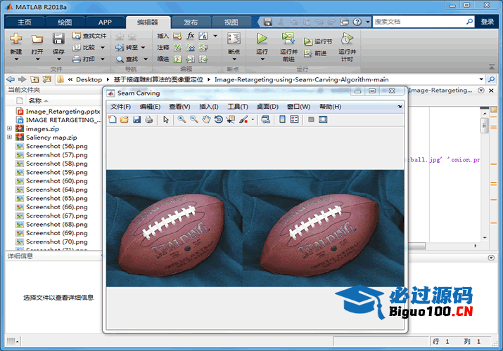Expand the images.zip tree node
This screenshot has width=503, height=351.
tap(9, 128)
